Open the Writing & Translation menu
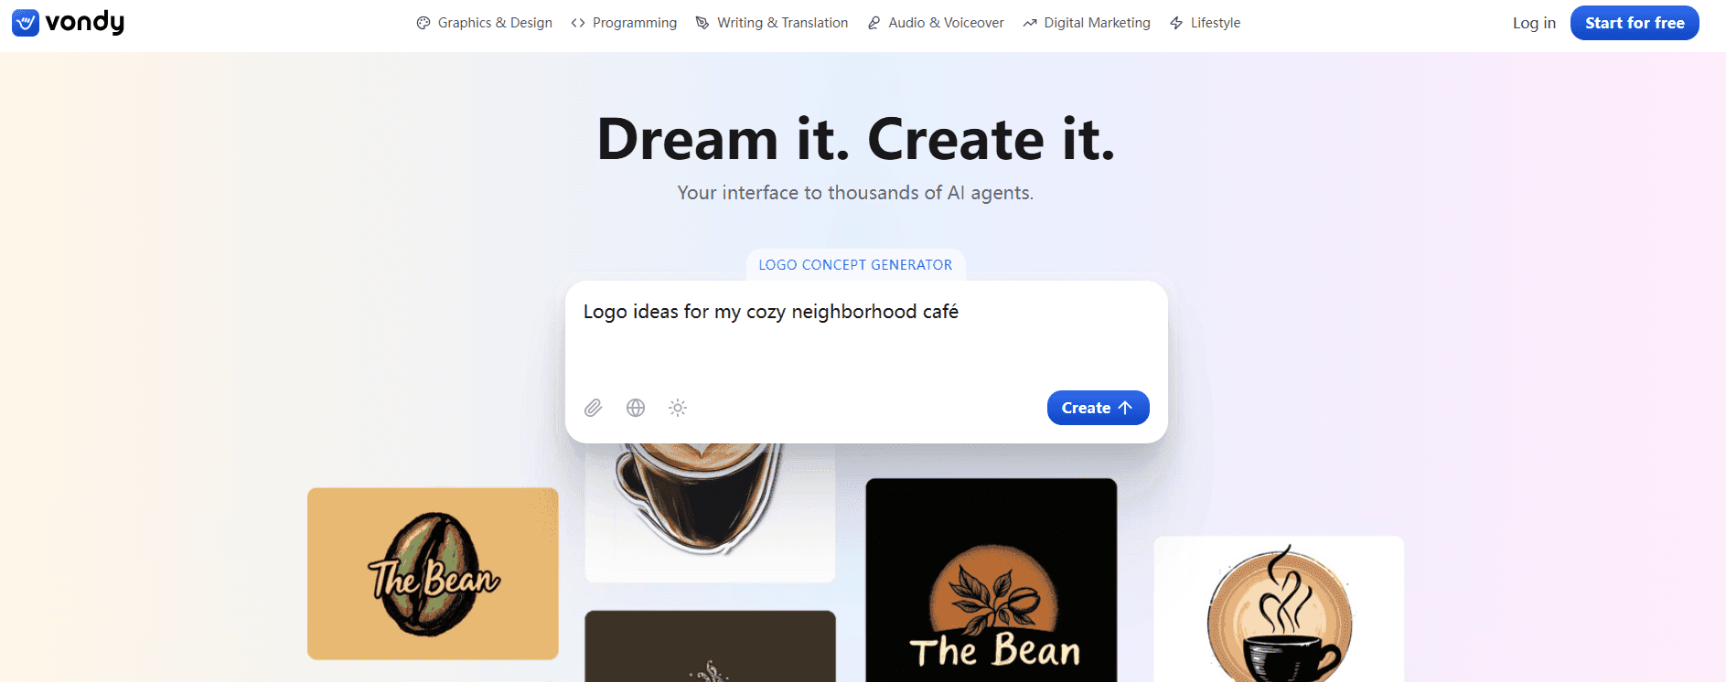 (x=772, y=23)
